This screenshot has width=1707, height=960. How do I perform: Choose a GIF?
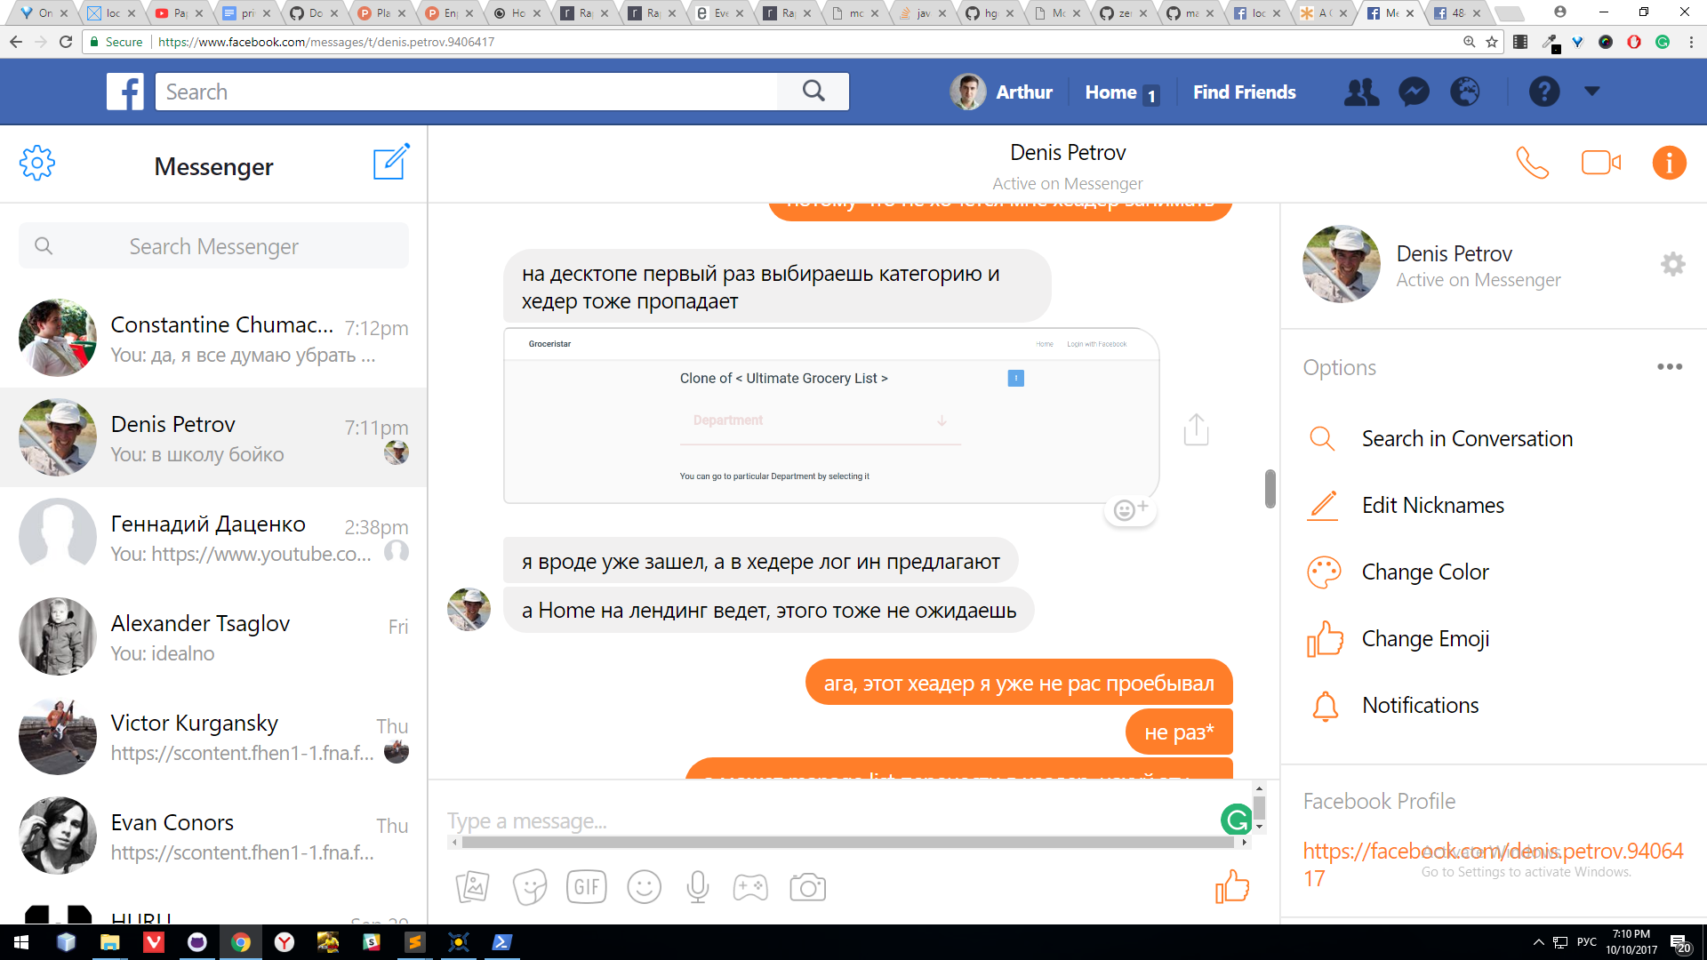coord(587,886)
